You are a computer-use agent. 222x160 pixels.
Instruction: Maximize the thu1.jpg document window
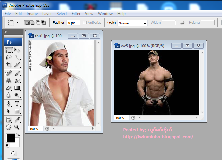[x=84, y=36]
